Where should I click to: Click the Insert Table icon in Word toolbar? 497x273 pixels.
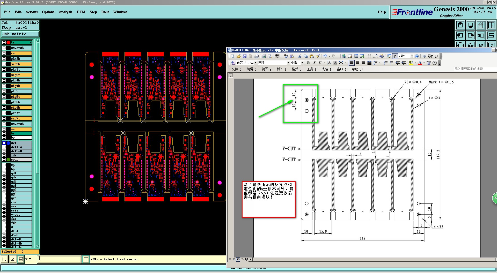[356, 56]
